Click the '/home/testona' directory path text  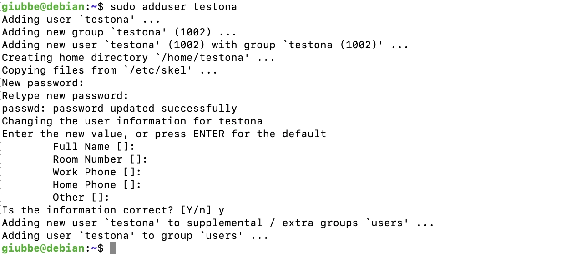point(202,58)
